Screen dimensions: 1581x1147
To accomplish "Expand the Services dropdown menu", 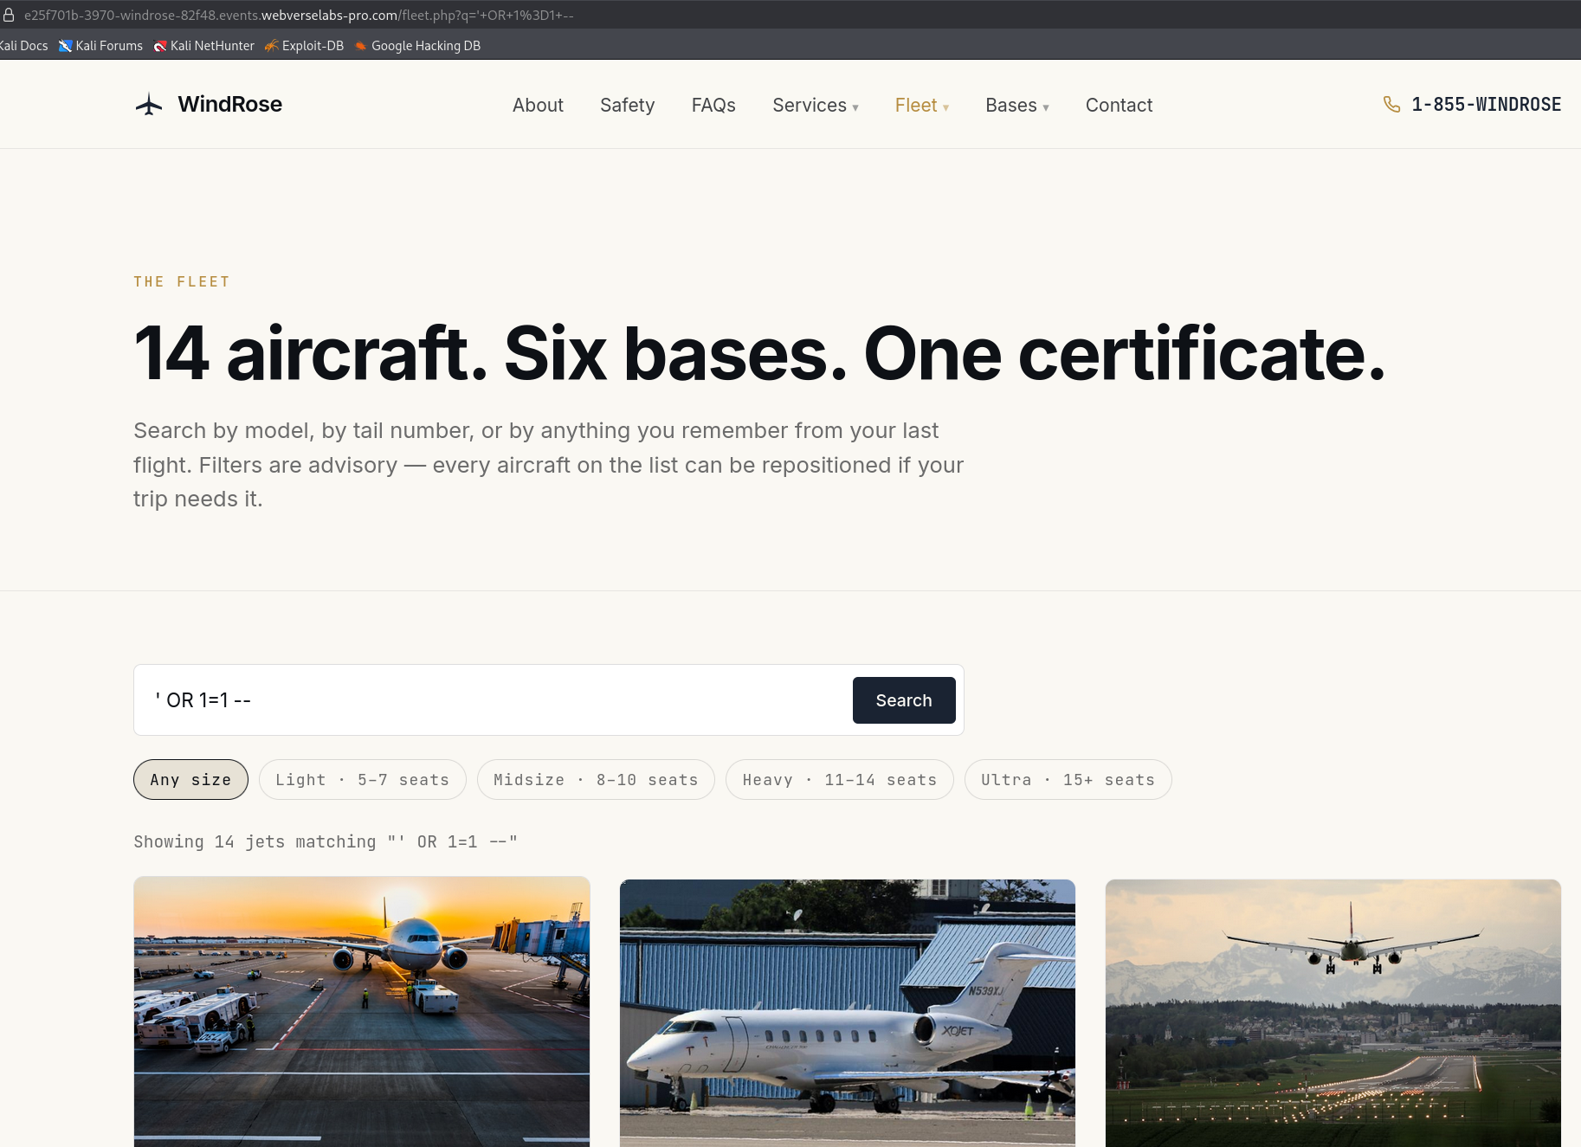I will [816, 106].
